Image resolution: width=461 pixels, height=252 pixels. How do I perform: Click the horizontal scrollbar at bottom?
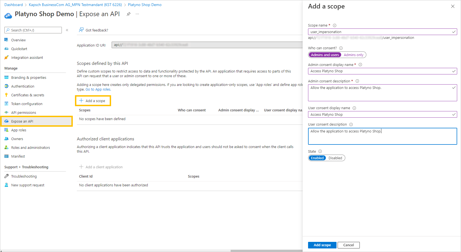click(x=266, y=251)
